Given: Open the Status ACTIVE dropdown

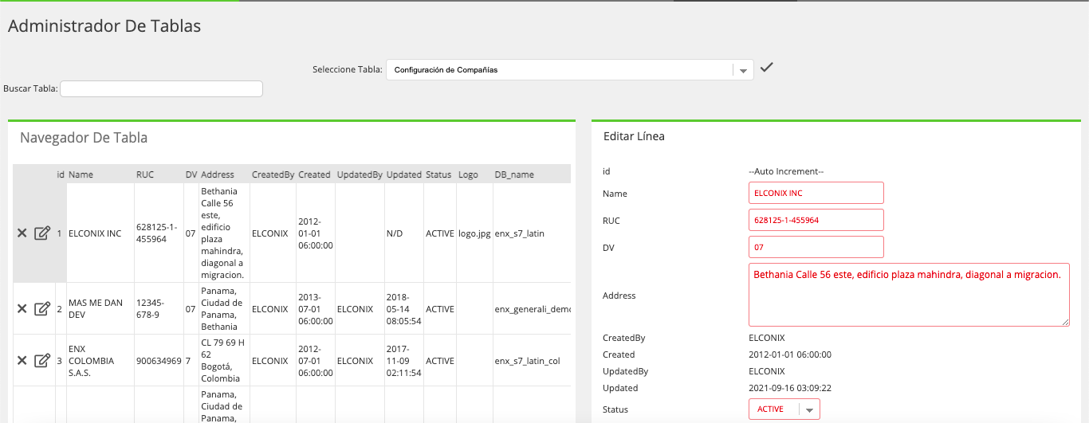Looking at the screenshot, I should 784,409.
